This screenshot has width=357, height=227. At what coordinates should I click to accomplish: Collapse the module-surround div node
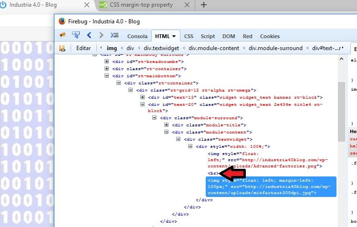154,118
